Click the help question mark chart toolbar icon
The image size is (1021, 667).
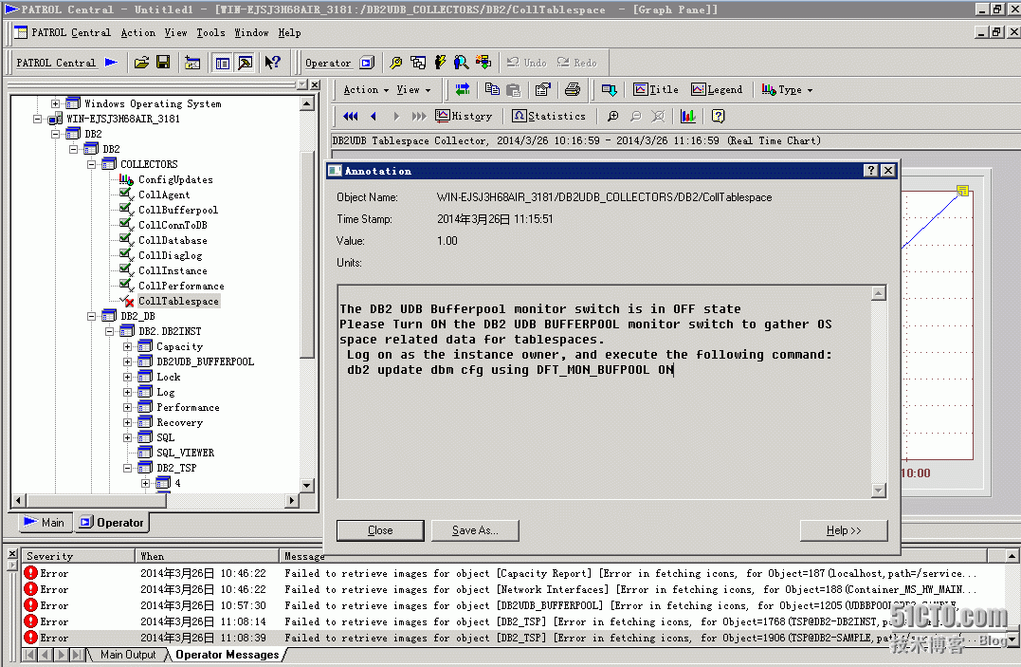(x=718, y=116)
